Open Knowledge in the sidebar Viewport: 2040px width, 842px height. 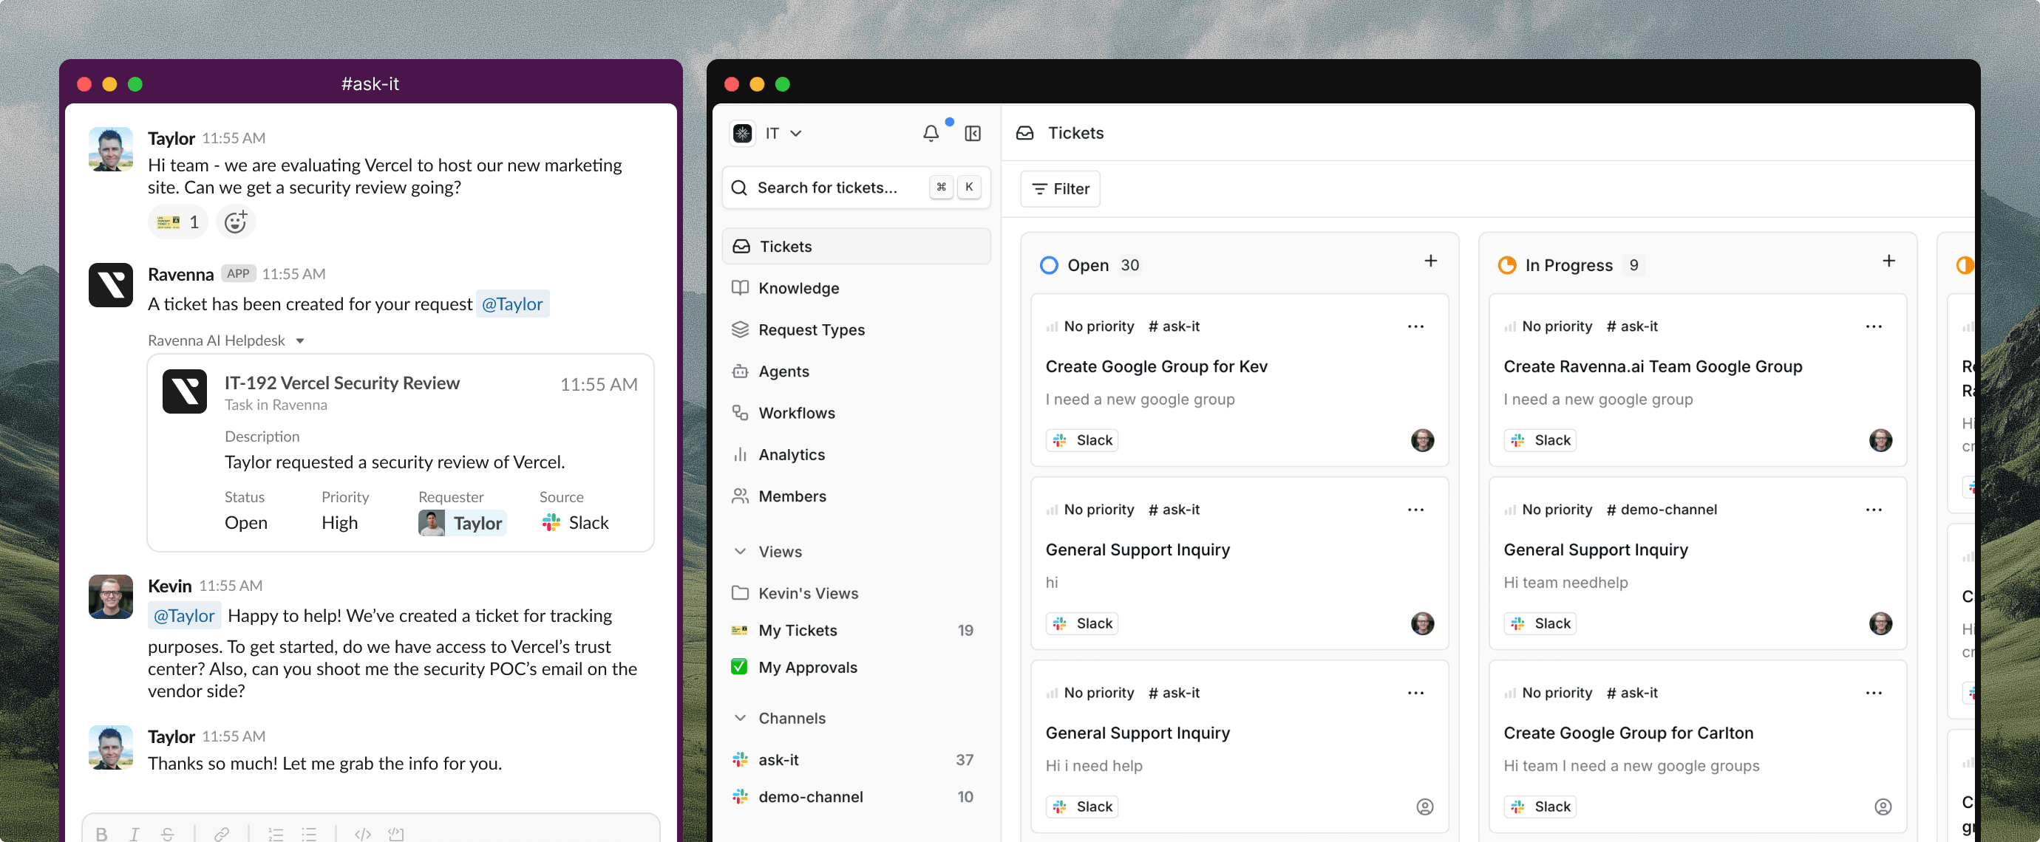coord(798,288)
